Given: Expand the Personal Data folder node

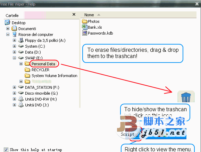Looking at the screenshot, I should (21, 64).
